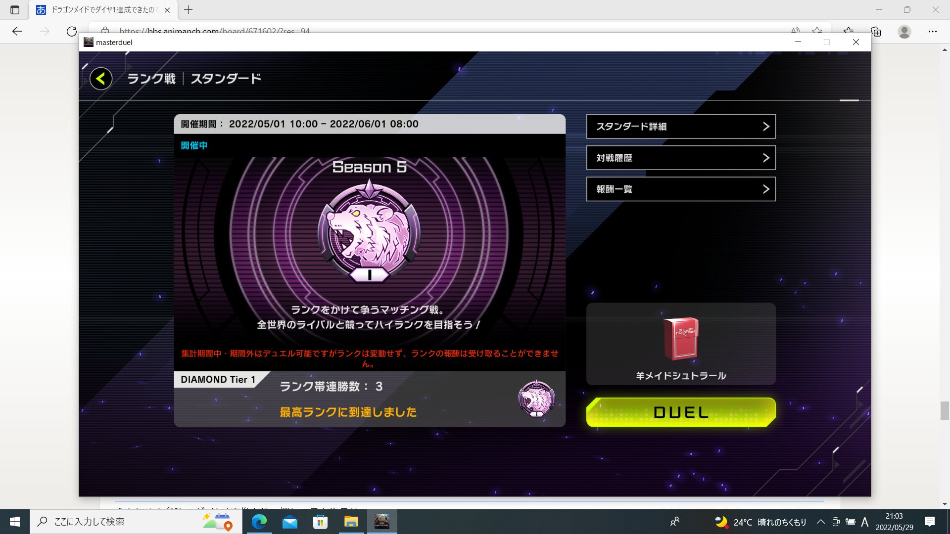950x534 pixels.
Task: Open the Mail app in taskbar
Action: point(290,522)
